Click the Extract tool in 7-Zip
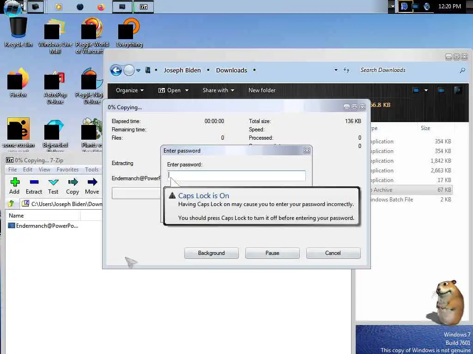This screenshot has height=354, width=473. click(34, 186)
